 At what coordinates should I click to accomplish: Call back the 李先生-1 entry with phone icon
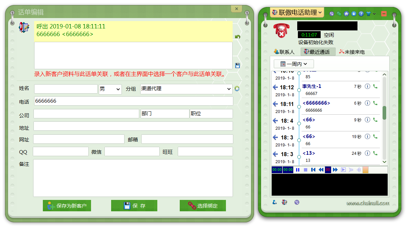point(375,86)
